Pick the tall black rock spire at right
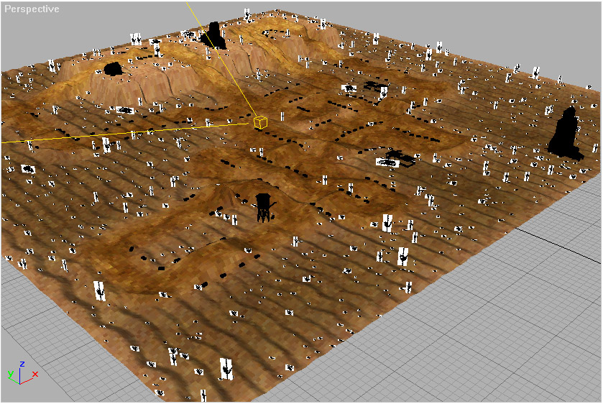Image resolution: width=603 pixels, height=404 pixels. click(566, 134)
